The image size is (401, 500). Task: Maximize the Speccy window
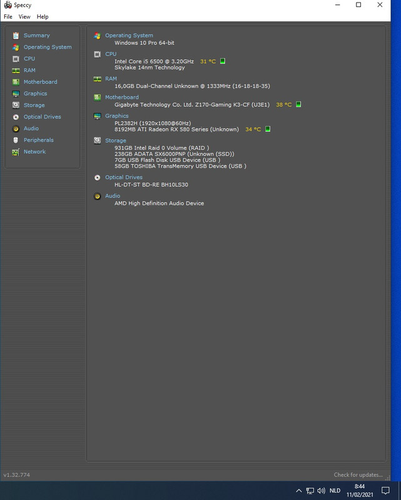point(358,5)
